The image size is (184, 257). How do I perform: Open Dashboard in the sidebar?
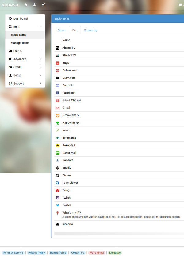click(25, 19)
